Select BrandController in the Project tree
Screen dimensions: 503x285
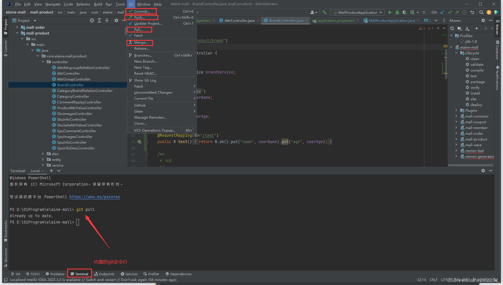tap(70, 85)
